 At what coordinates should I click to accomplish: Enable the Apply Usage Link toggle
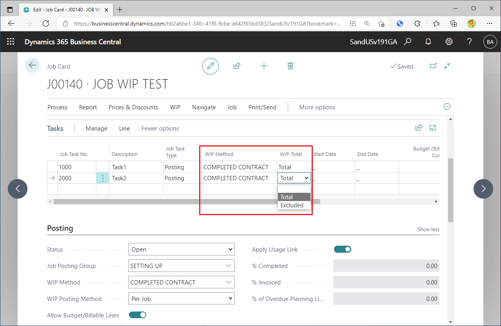click(342, 249)
